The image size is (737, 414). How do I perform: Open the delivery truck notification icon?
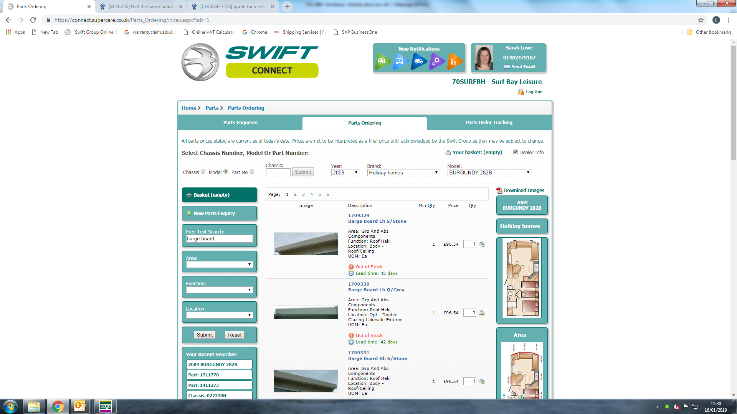coord(418,61)
